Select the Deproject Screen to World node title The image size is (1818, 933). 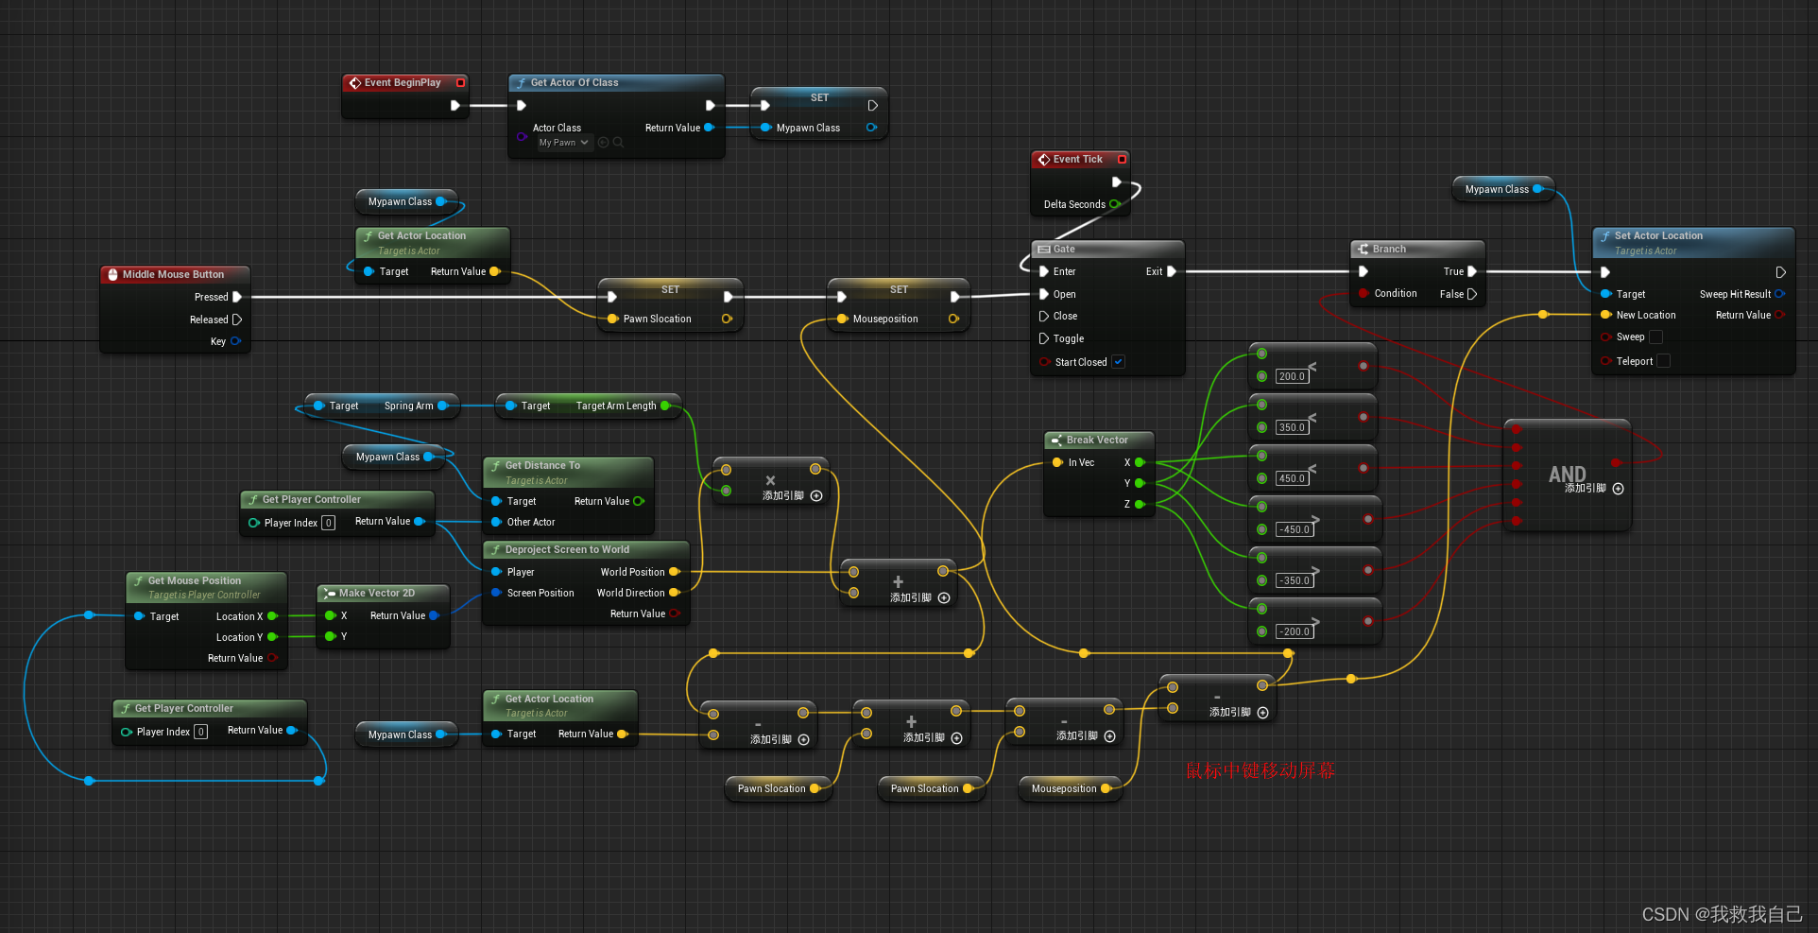coord(567,549)
